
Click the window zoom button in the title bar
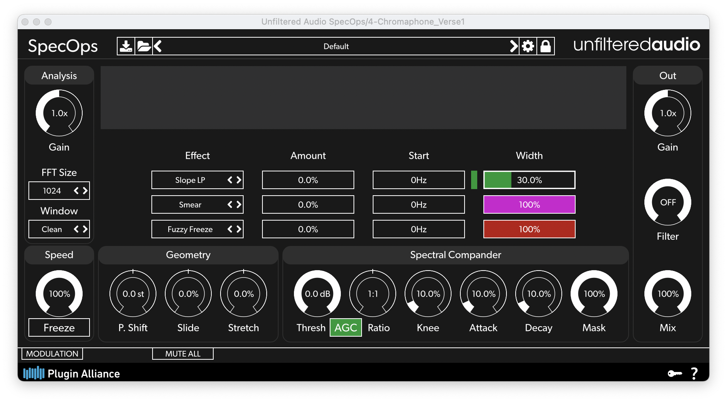(48, 22)
